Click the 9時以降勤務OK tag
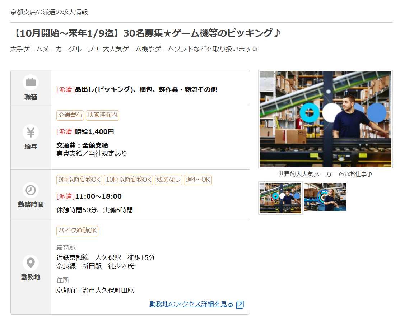The width and height of the screenshot is (400, 325). click(79, 180)
